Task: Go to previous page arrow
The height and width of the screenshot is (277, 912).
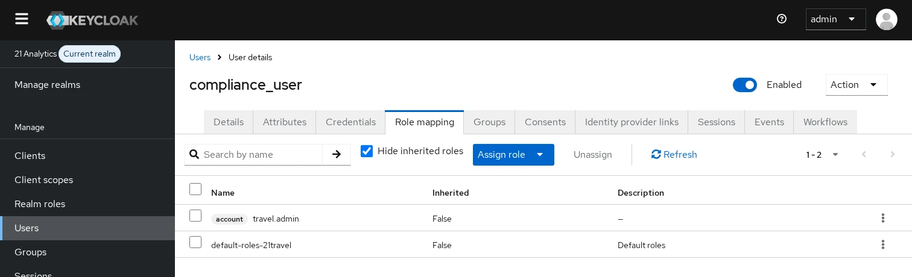Action: (864, 155)
